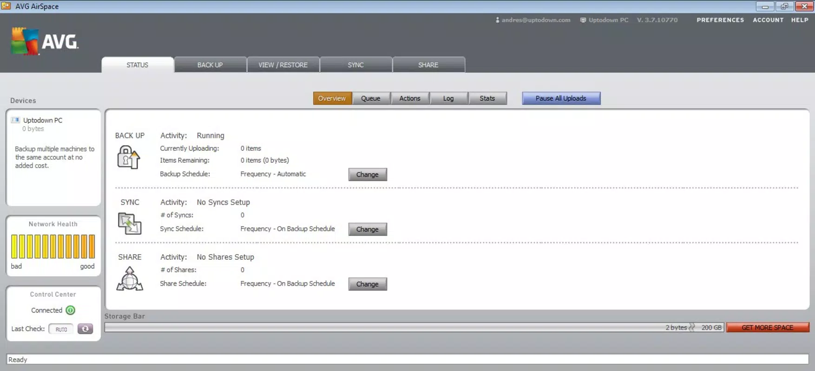815x371 pixels.
Task: Open the SHARE tab
Action: pos(428,65)
